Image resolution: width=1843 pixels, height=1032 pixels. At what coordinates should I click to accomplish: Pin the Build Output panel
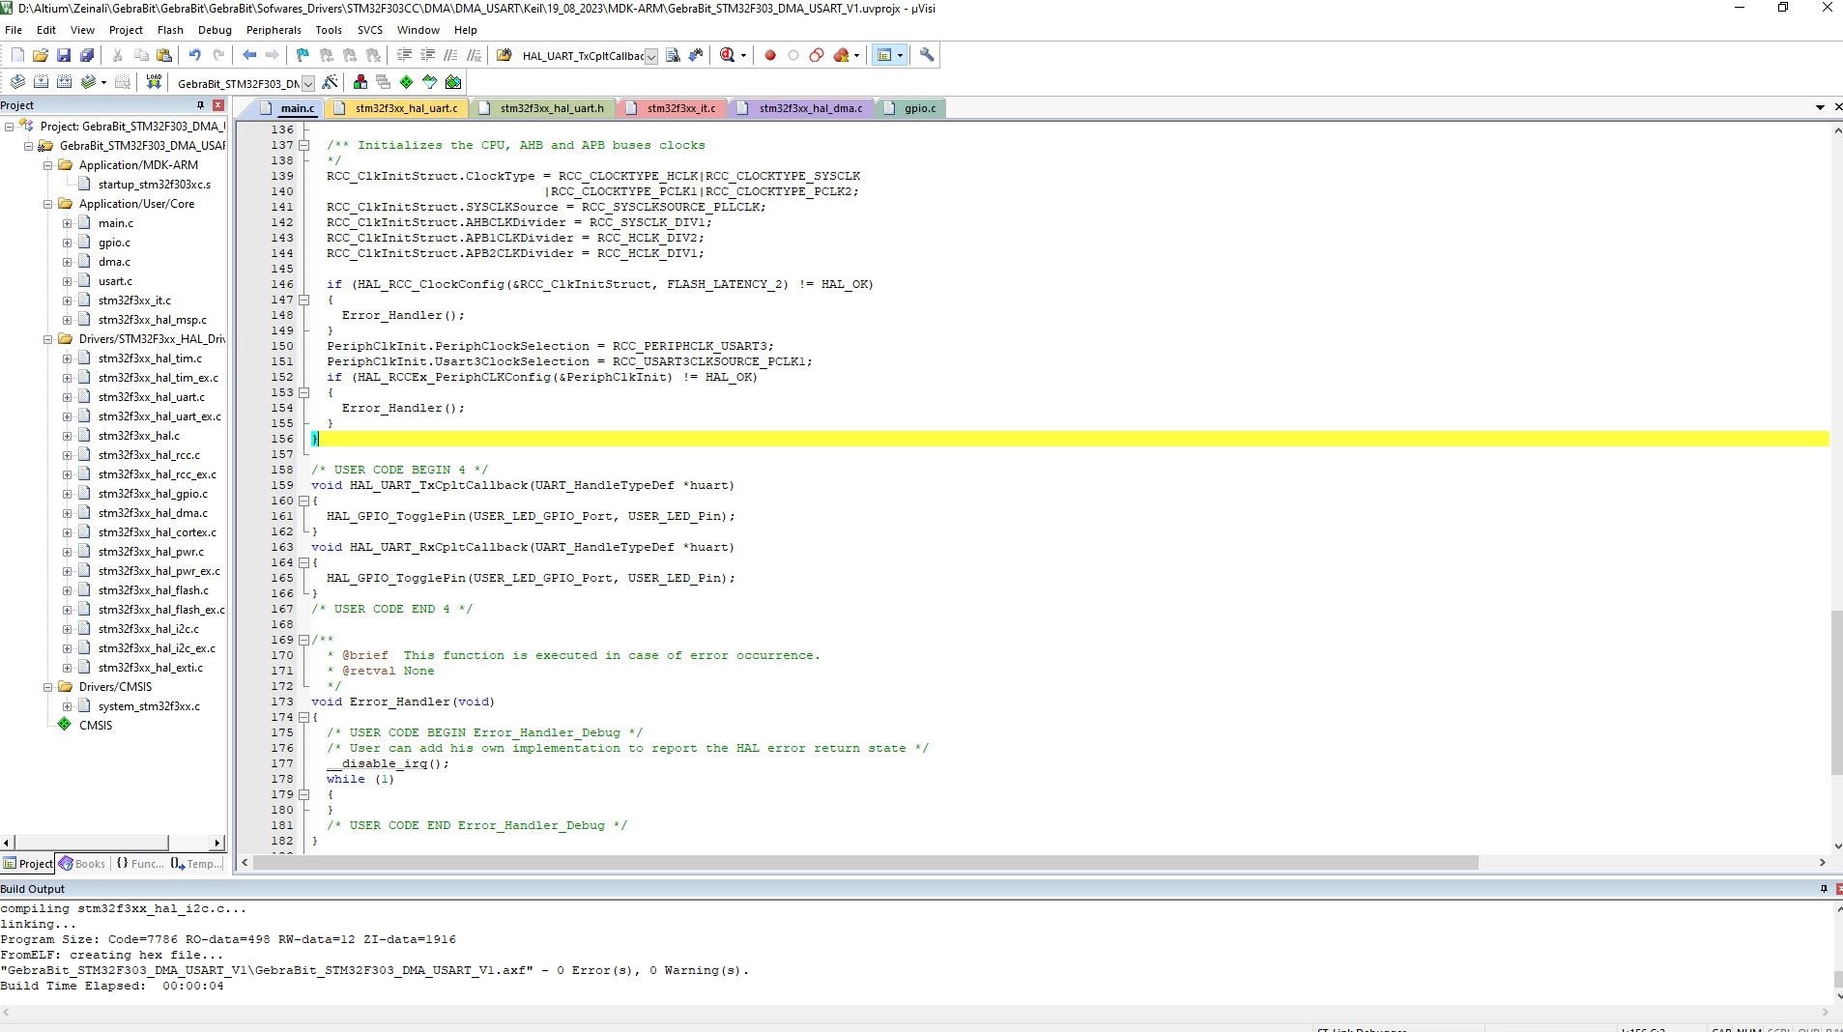coord(1824,889)
